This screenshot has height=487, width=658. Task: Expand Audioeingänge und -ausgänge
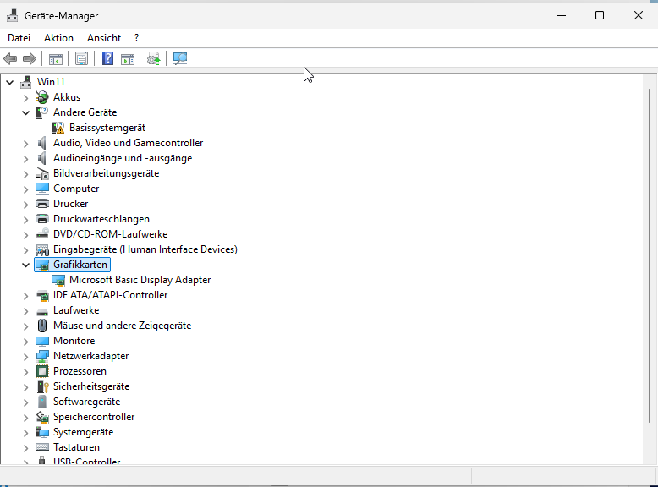pos(25,159)
